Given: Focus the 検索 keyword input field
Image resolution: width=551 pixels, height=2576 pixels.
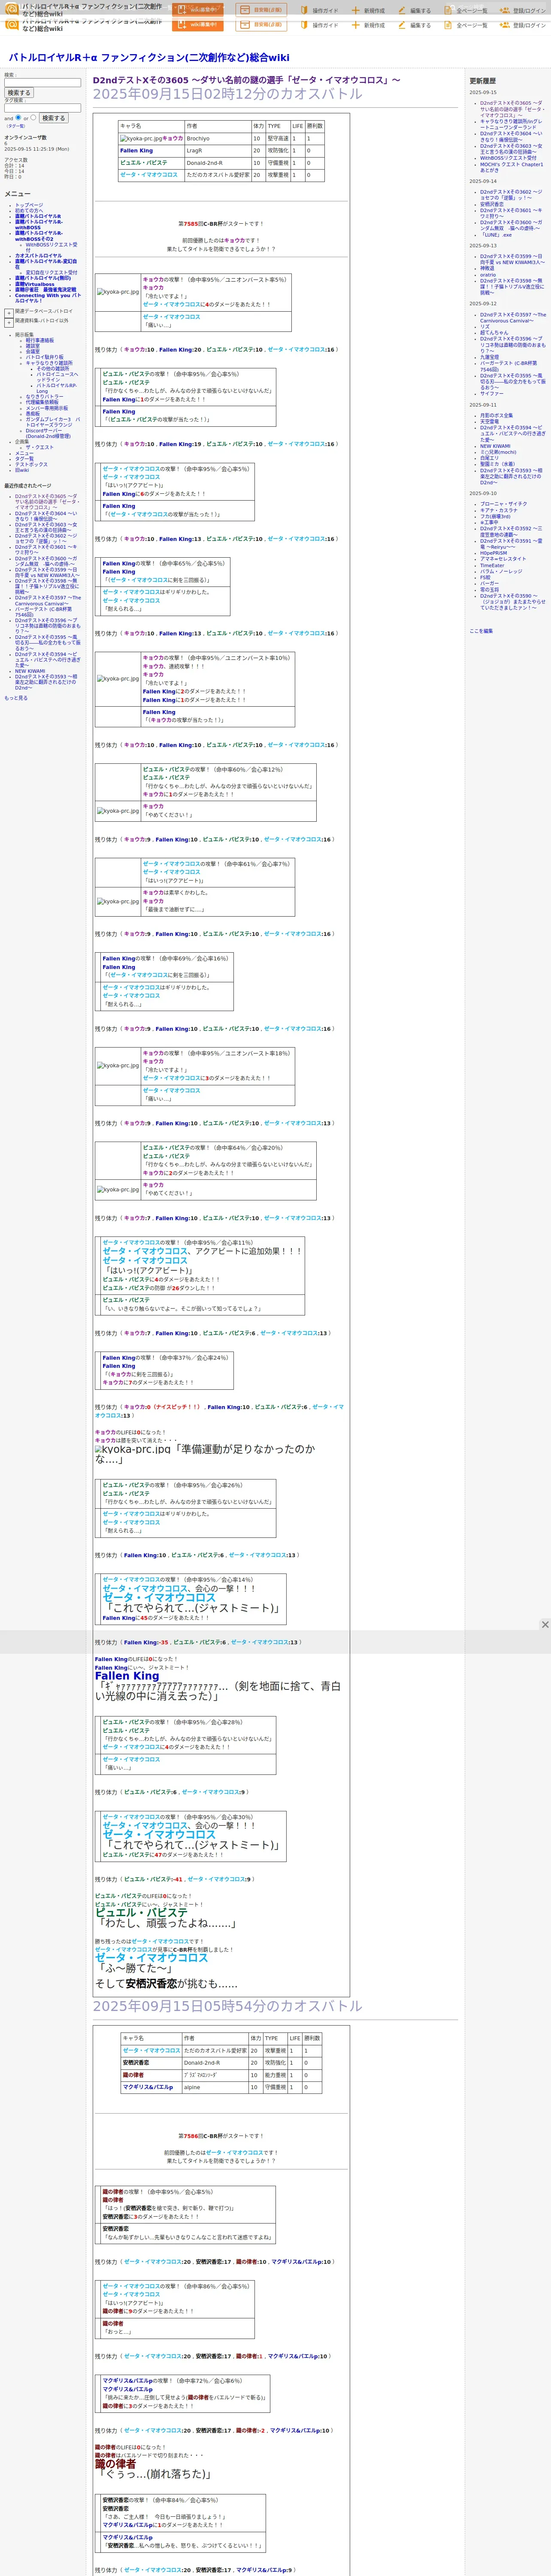Looking at the screenshot, I should click(42, 82).
